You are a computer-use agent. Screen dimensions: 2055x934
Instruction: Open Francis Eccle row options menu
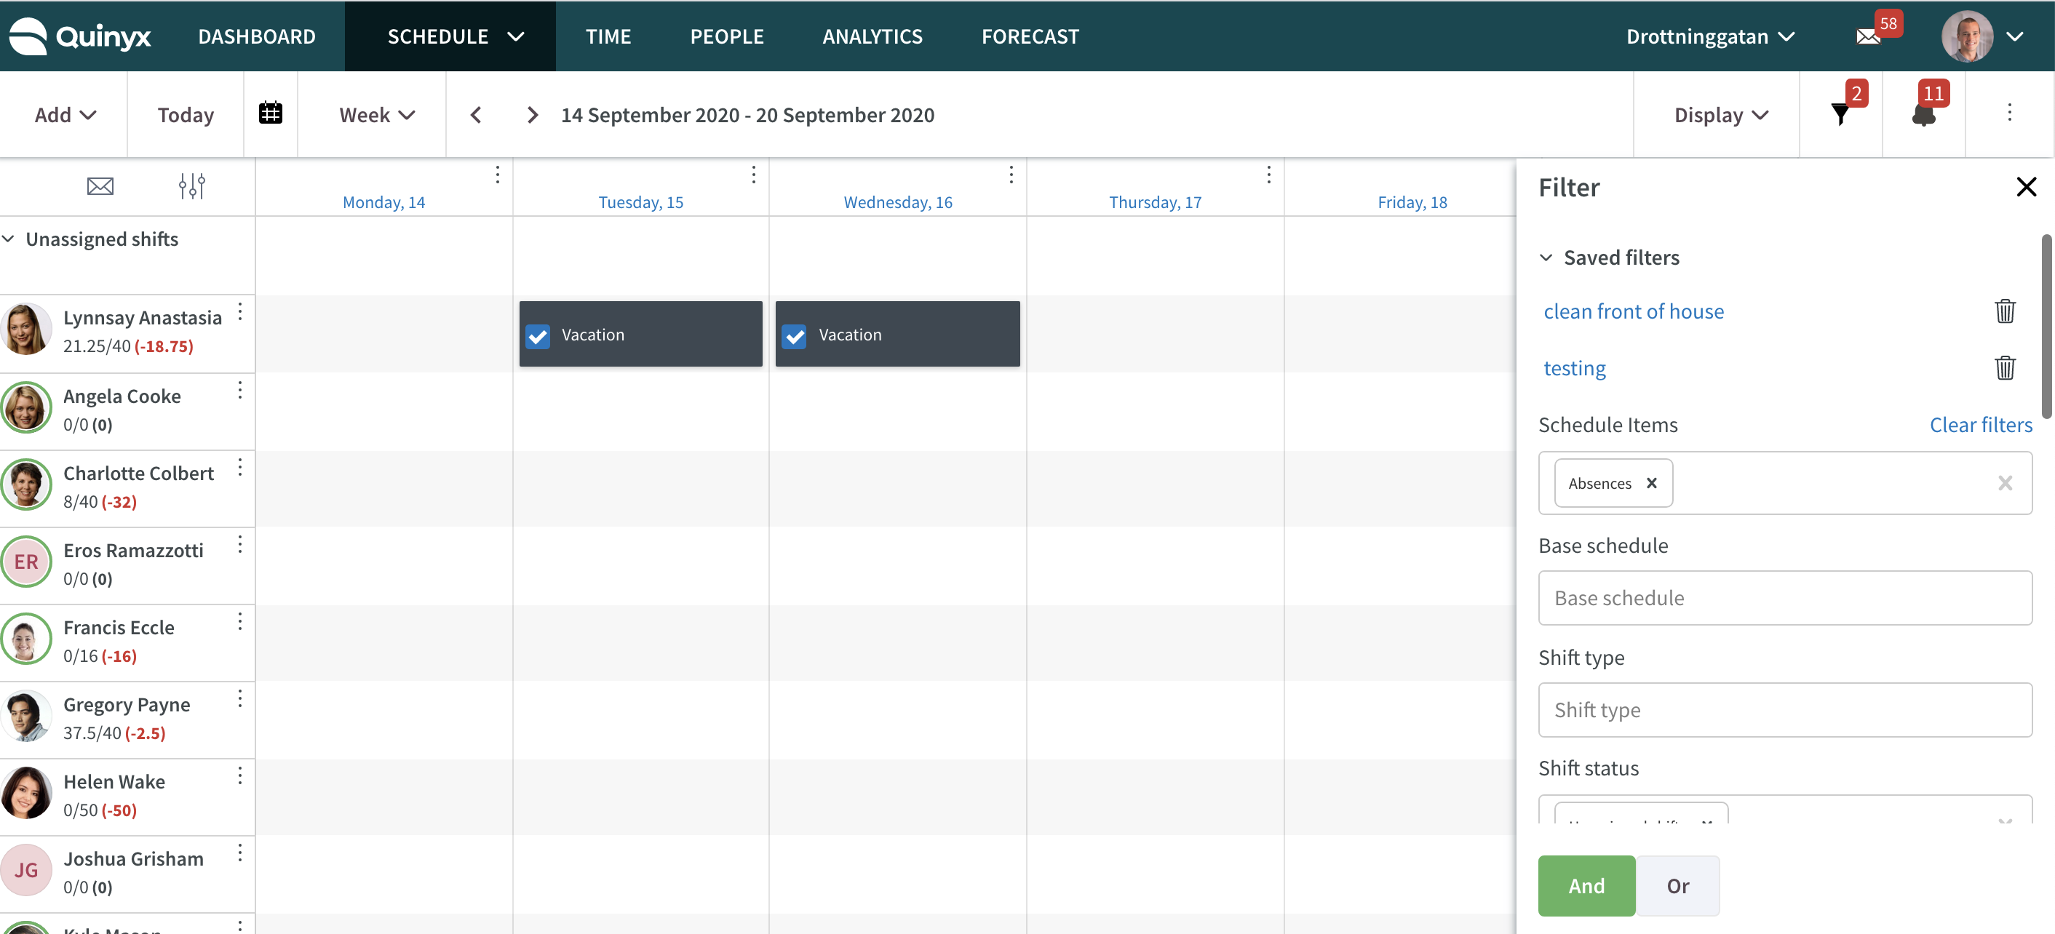pyautogui.click(x=239, y=621)
